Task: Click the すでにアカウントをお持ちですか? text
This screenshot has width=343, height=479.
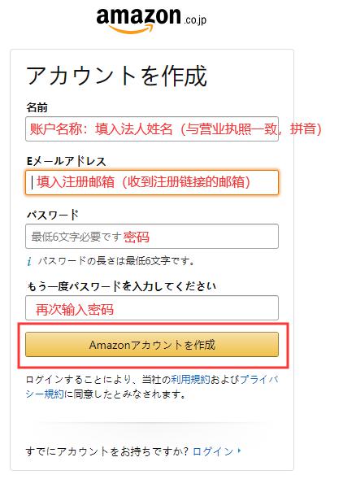Action: click(x=107, y=451)
